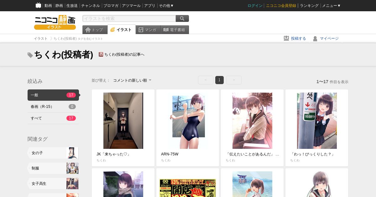Click the 女子高生 tag thumbnail image
This screenshot has width=376, height=197.
pyautogui.click(x=72, y=184)
